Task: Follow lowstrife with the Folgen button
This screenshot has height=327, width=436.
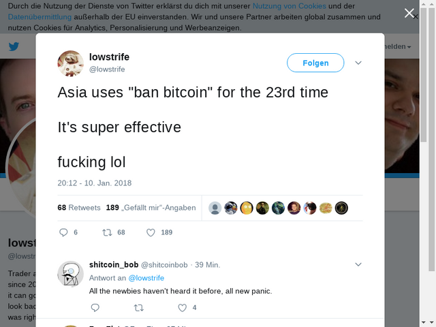Action: pos(315,63)
